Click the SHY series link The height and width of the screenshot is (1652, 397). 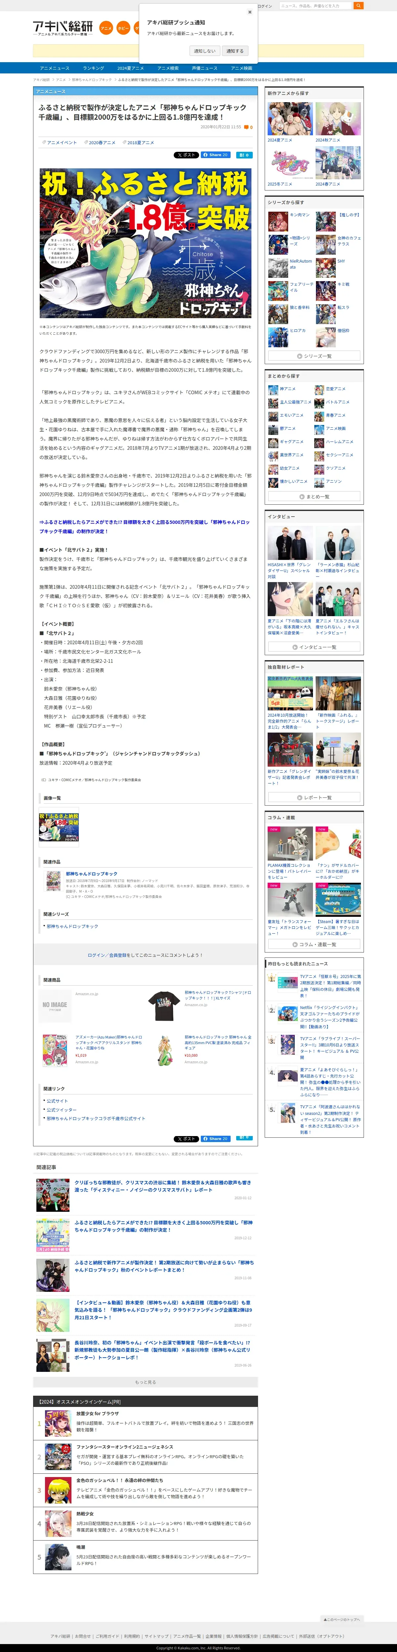coord(340,261)
